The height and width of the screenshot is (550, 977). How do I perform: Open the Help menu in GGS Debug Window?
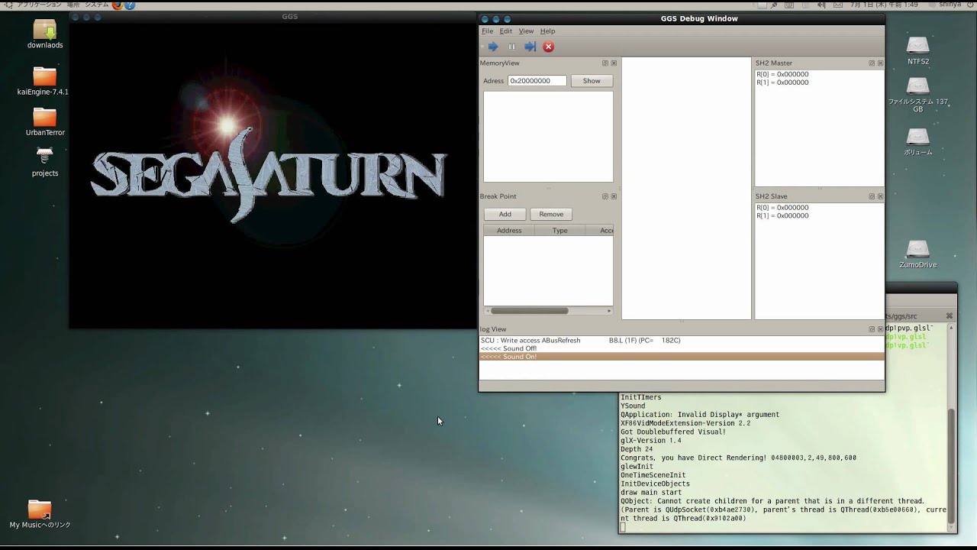click(548, 31)
